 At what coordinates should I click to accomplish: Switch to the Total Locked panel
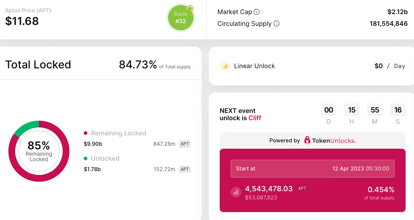(x=38, y=65)
